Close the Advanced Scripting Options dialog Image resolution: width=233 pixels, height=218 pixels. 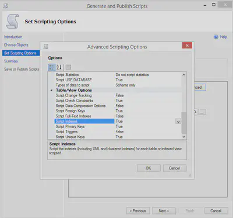click(187, 46)
